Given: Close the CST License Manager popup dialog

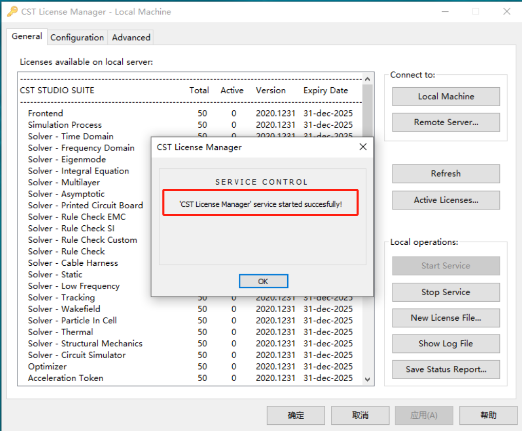Looking at the screenshot, I should 363,147.
